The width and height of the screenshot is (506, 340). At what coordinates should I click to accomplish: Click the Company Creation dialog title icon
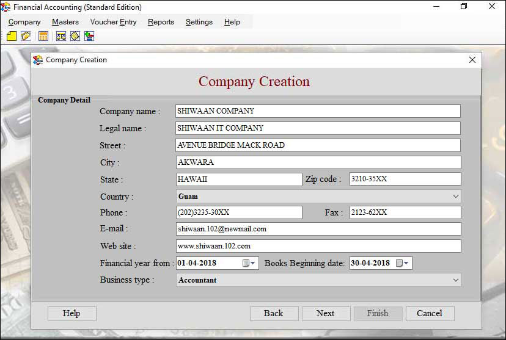[x=38, y=60]
